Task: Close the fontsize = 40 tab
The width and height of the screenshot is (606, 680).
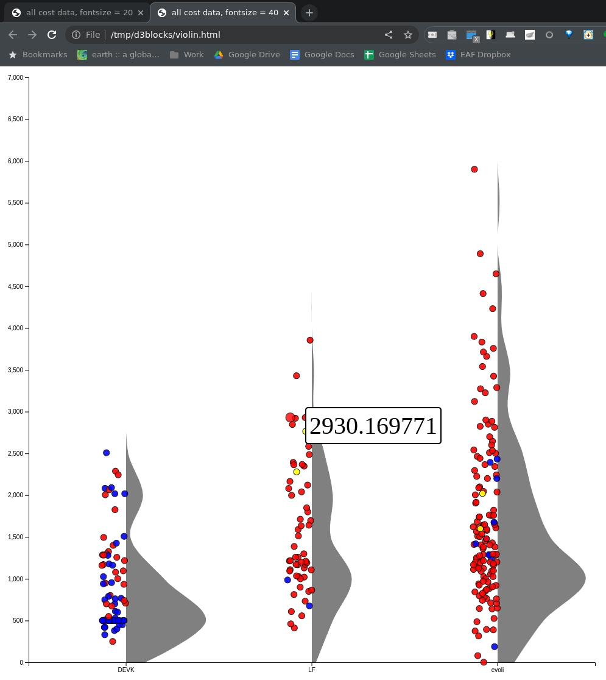Action: [286, 13]
